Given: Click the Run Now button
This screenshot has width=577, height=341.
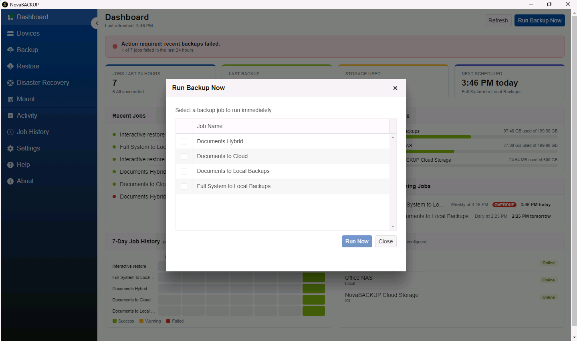Looking at the screenshot, I should click(x=357, y=241).
